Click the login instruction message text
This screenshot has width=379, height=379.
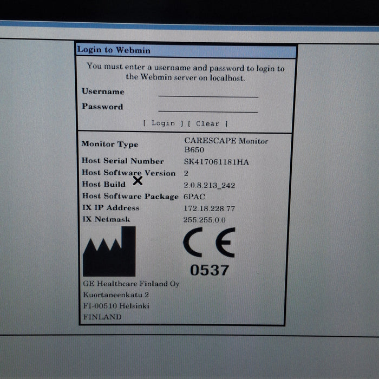click(x=185, y=72)
